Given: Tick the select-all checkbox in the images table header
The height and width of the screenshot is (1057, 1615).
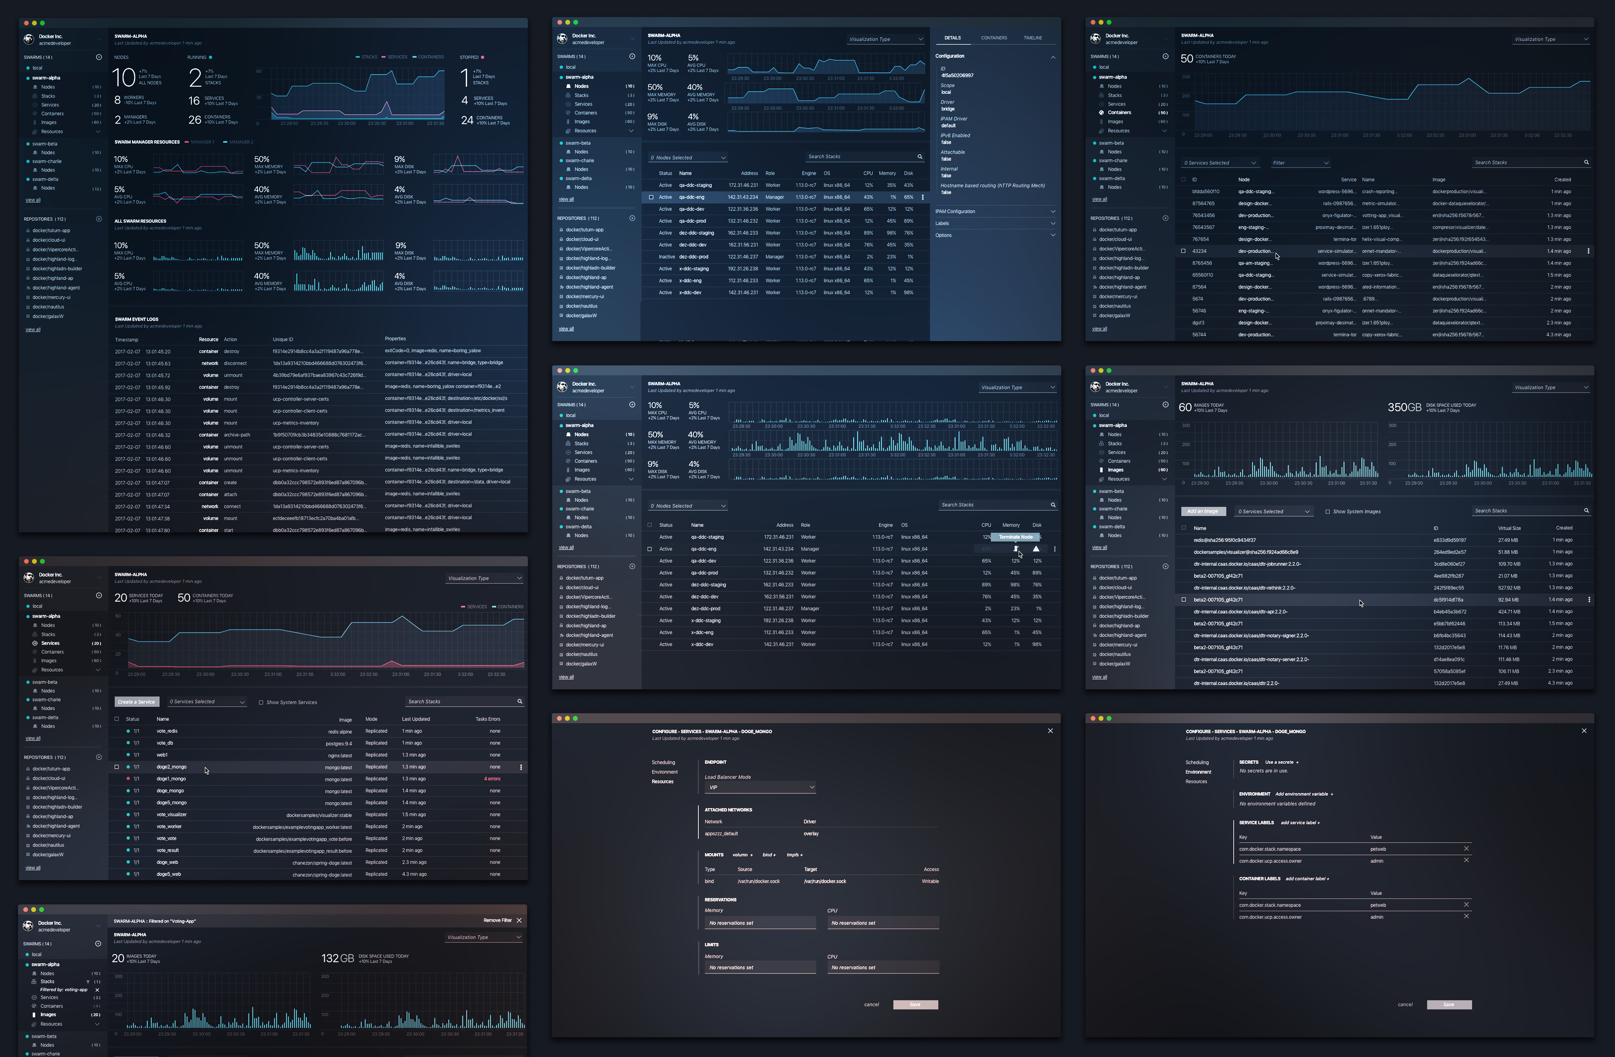Looking at the screenshot, I should coord(1184,528).
